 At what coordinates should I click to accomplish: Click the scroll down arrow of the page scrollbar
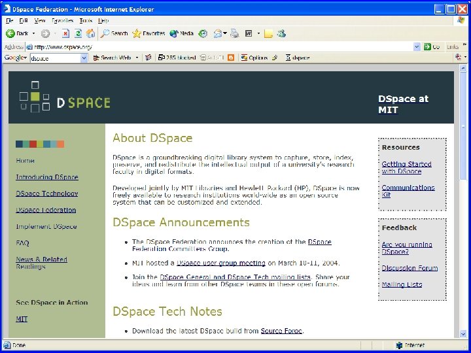[463, 334]
